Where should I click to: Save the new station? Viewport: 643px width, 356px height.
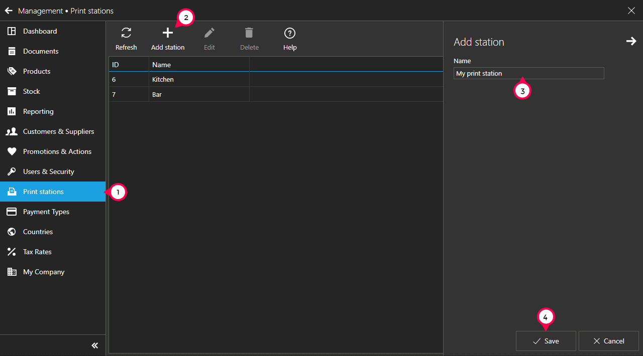tap(546, 341)
